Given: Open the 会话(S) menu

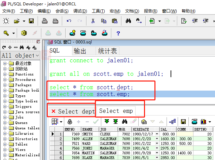Looking at the screenshot, I should tap(62, 11).
